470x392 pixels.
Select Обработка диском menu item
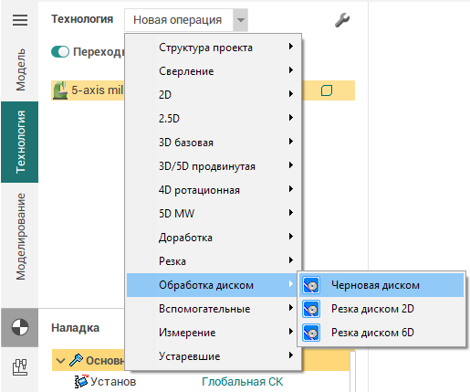[x=212, y=285]
